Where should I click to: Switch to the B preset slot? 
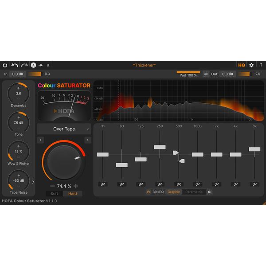click(48, 65)
